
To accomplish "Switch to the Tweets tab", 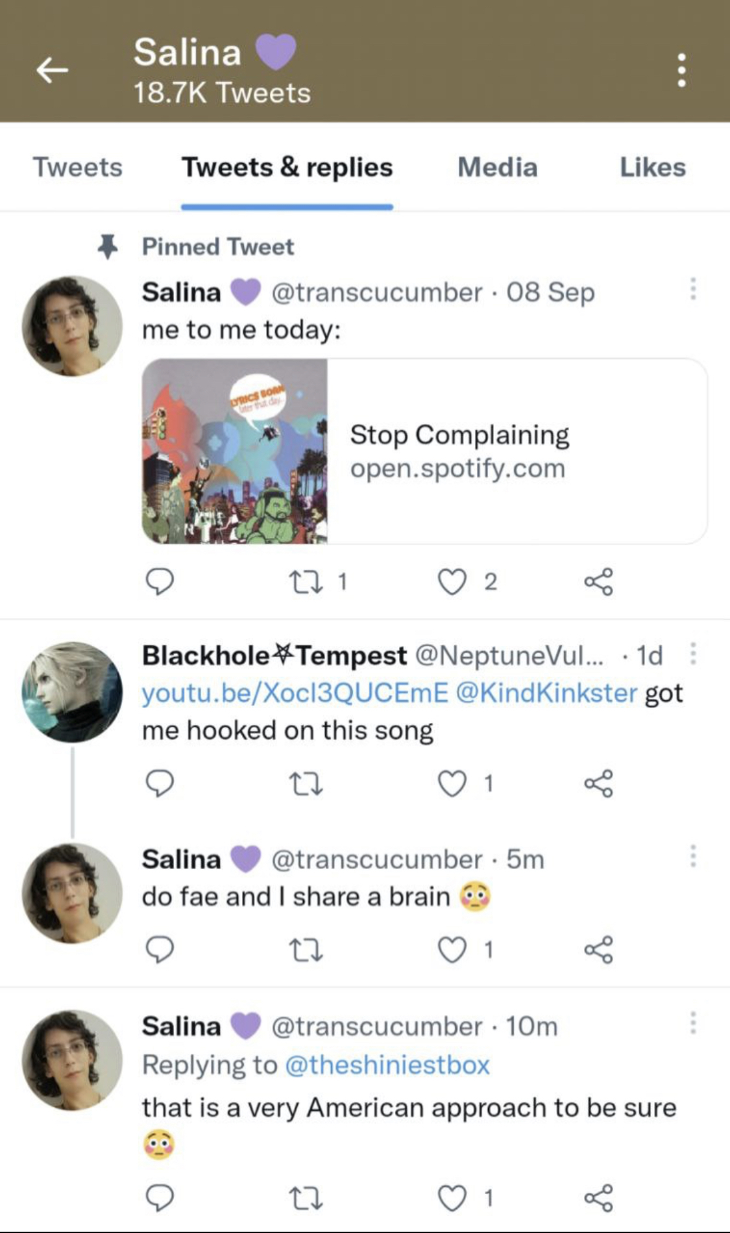I will click(77, 167).
